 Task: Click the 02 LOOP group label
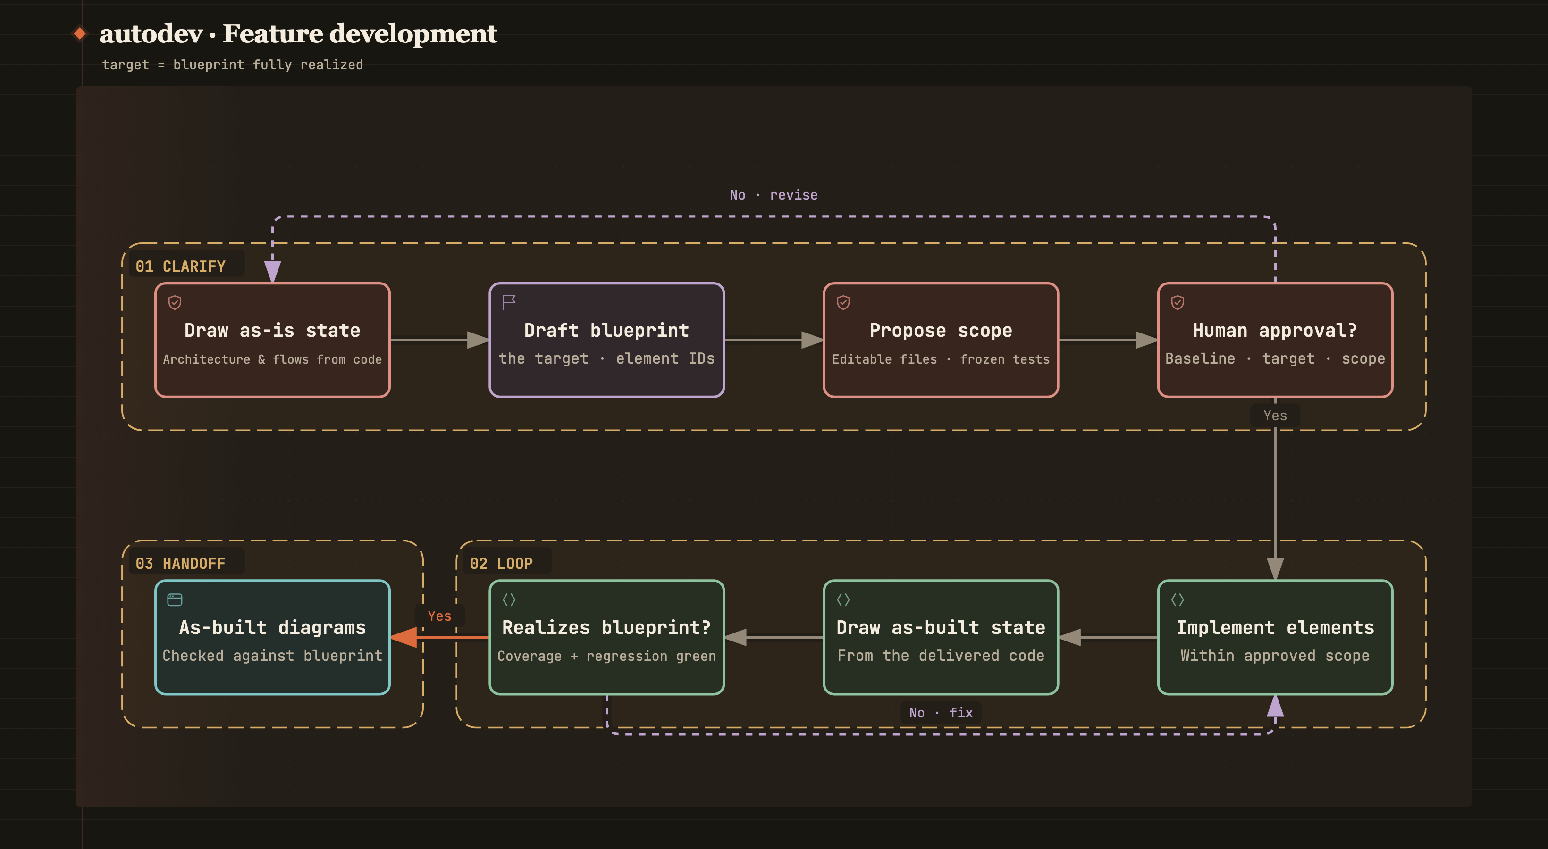[x=501, y=563]
